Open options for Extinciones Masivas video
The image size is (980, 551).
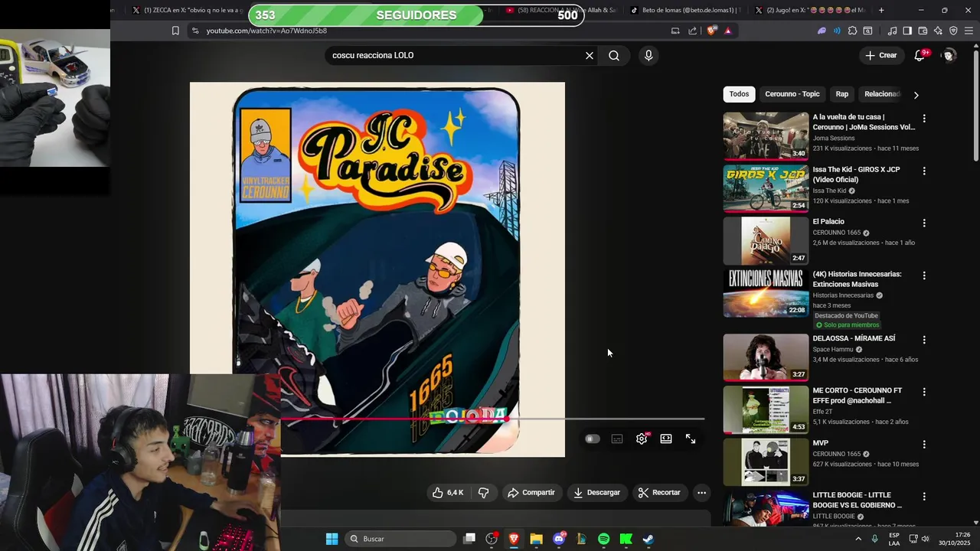click(924, 275)
